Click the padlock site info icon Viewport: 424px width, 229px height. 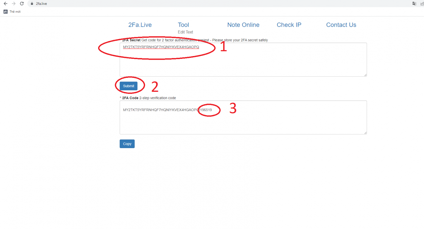[x=31, y=4]
